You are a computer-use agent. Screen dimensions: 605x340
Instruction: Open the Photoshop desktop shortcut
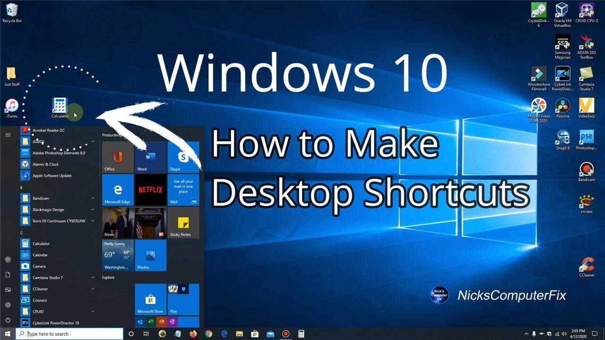pyautogui.click(x=587, y=140)
